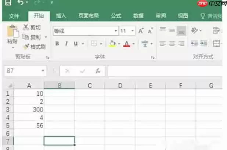The image size is (227, 150).
Task: Open the 文件 (File) tab
Action: coord(14,16)
